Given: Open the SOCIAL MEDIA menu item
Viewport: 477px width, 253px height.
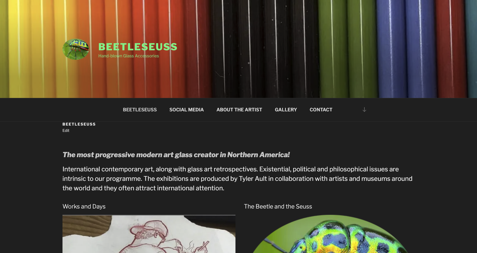Looking at the screenshot, I should pos(186,110).
